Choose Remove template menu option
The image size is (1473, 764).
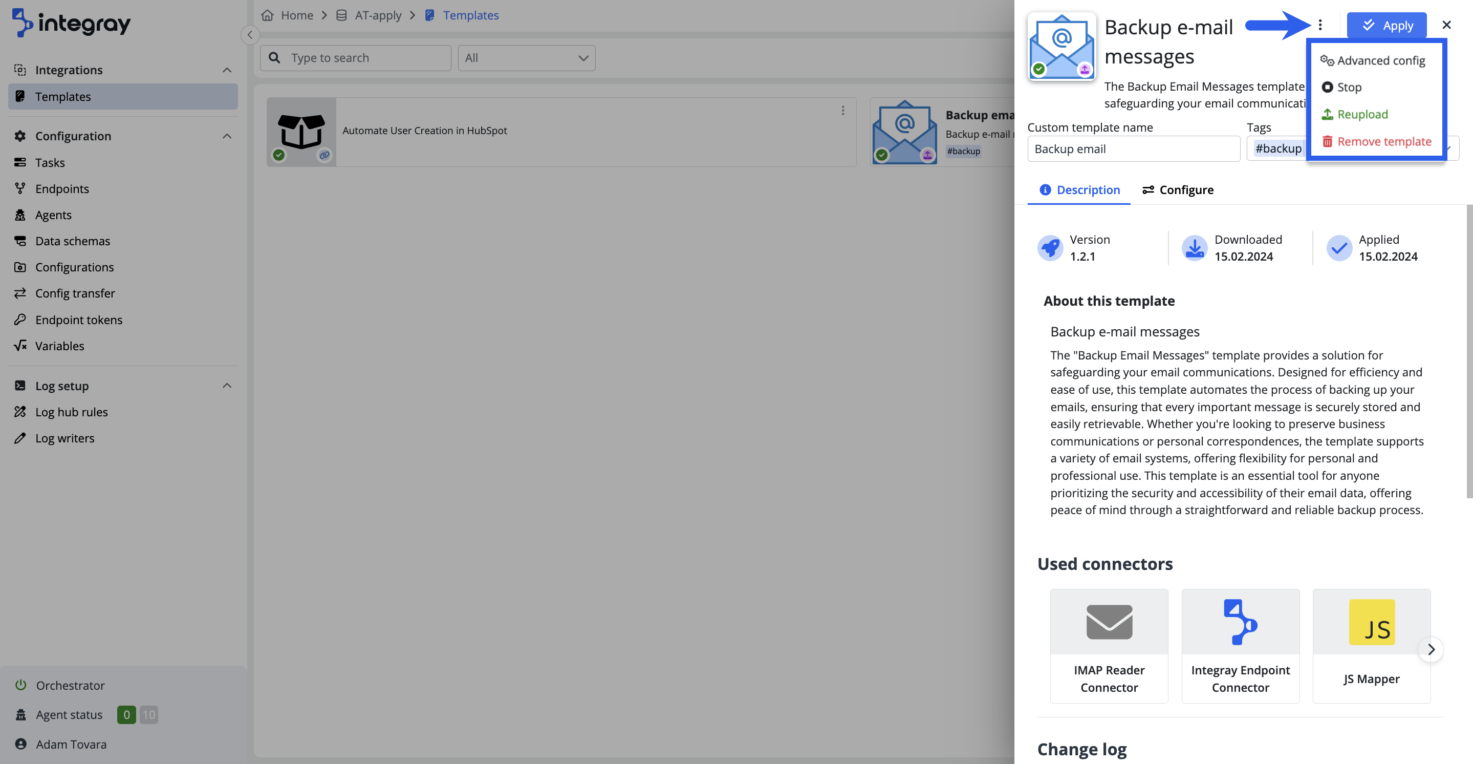(1384, 141)
